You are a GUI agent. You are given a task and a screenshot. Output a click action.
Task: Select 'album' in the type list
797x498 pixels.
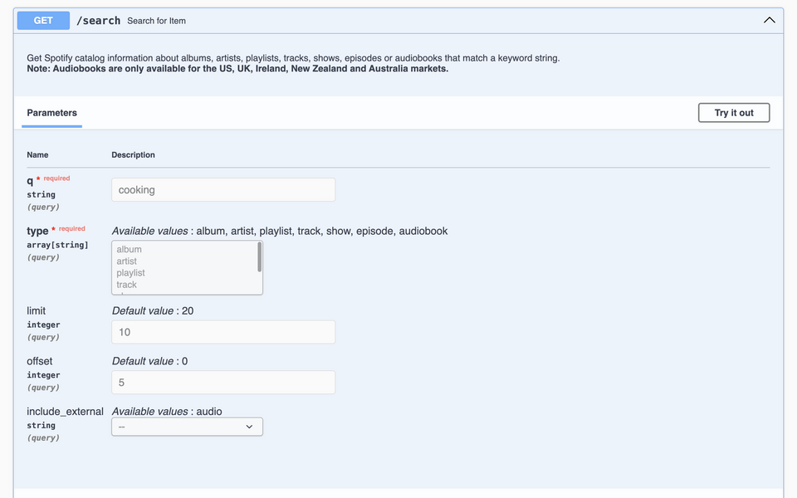click(130, 249)
